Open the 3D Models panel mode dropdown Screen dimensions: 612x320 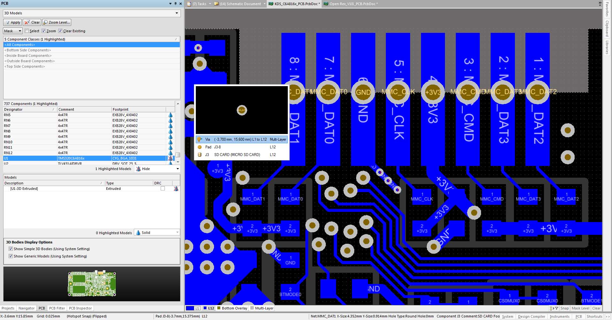pyautogui.click(x=177, y=13)
